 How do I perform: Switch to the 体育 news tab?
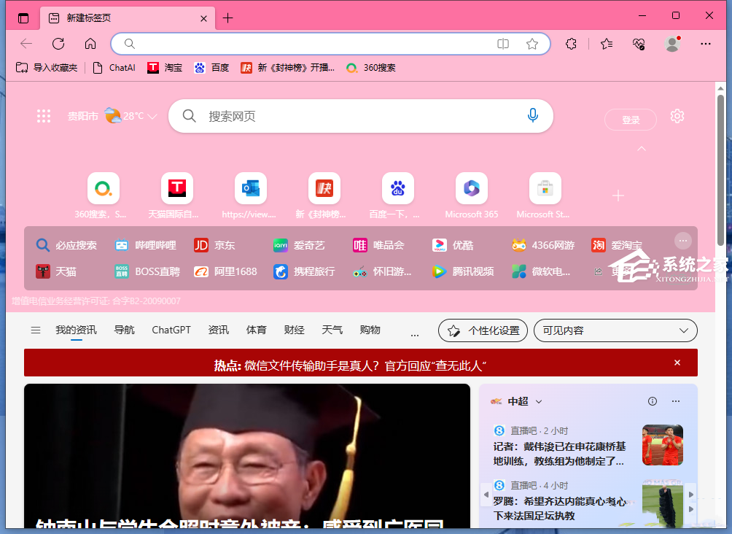257,330
